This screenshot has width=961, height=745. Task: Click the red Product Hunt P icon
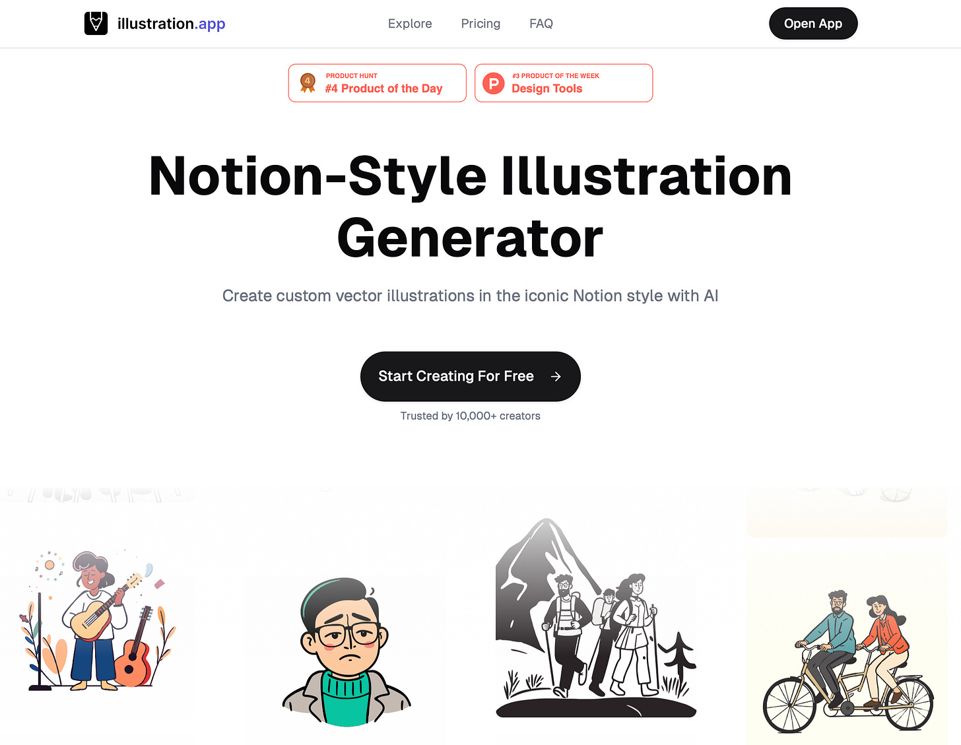click(494, 83)
